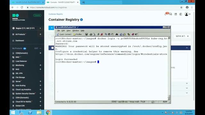Open the Region 한국 / KR dropdown
This screenshot has width=205, height=115.
(27, 28)
